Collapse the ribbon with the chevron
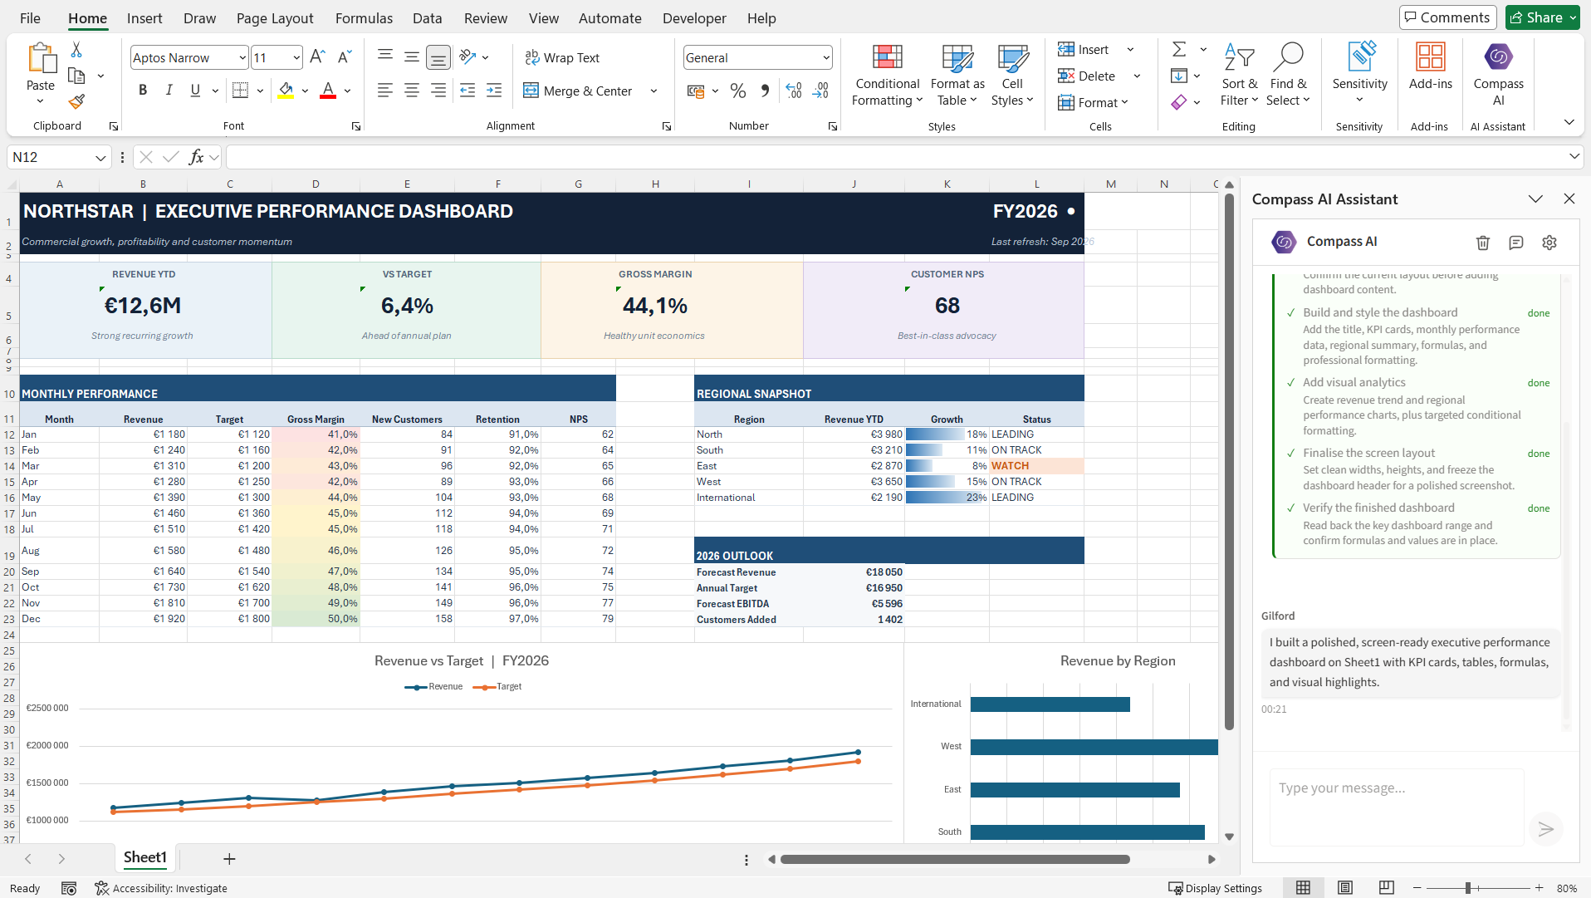Screen dimensions: 1591x898 click(1569, 122)
